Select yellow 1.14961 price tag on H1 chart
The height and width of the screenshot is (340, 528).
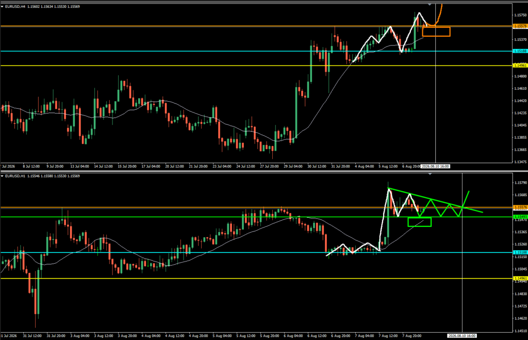pyautogui.click(x=520, y=278)
